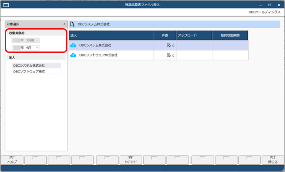The height and width of the screenshot is (172, 285).
Task: Click the F6 アップロード button
Action: [x=131, y=160]
